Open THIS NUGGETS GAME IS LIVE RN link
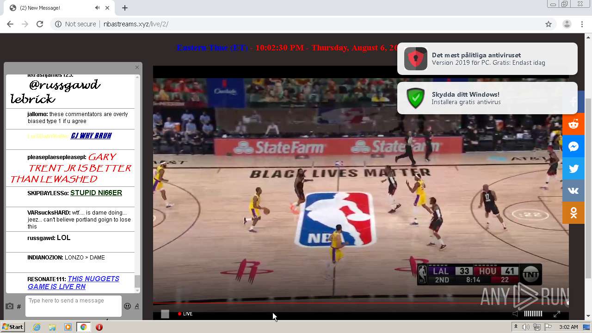Screen dimensions: 592x333 tap(74, 283)
